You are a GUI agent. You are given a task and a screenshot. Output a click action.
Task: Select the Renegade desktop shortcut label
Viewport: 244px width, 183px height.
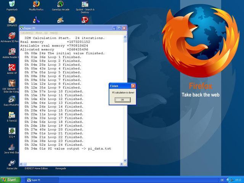61,169
